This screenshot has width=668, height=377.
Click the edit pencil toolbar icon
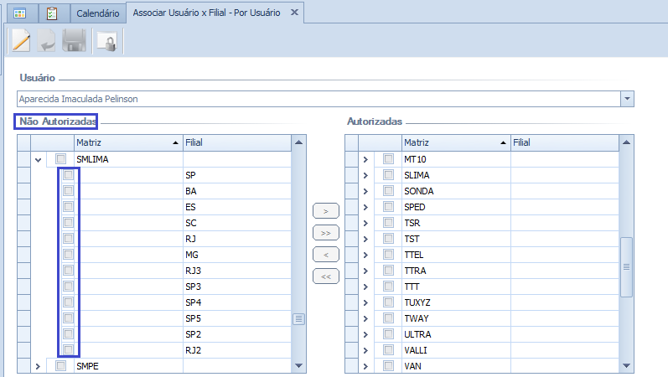(x=21, y=41)
